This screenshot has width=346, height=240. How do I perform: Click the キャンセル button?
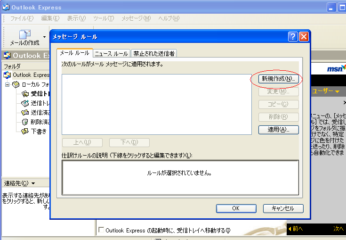pyautogui.click(x=283, y=208)
